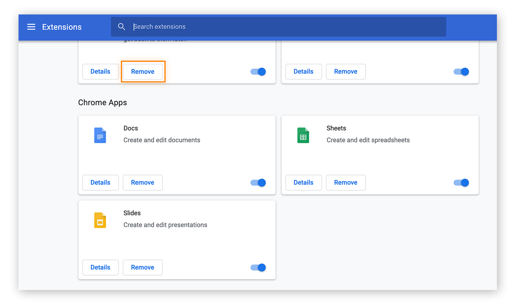Click the Slides app name

pos(132,213)
